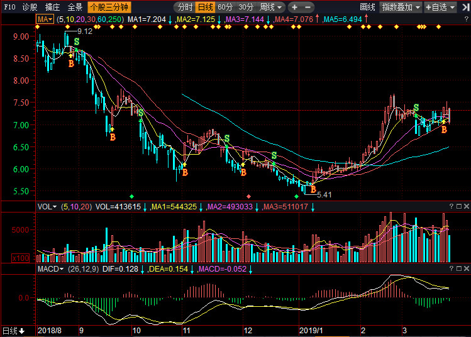Click the B buy marker near the 5.41 low
This screenshot has width=471, height=337.
313,189
